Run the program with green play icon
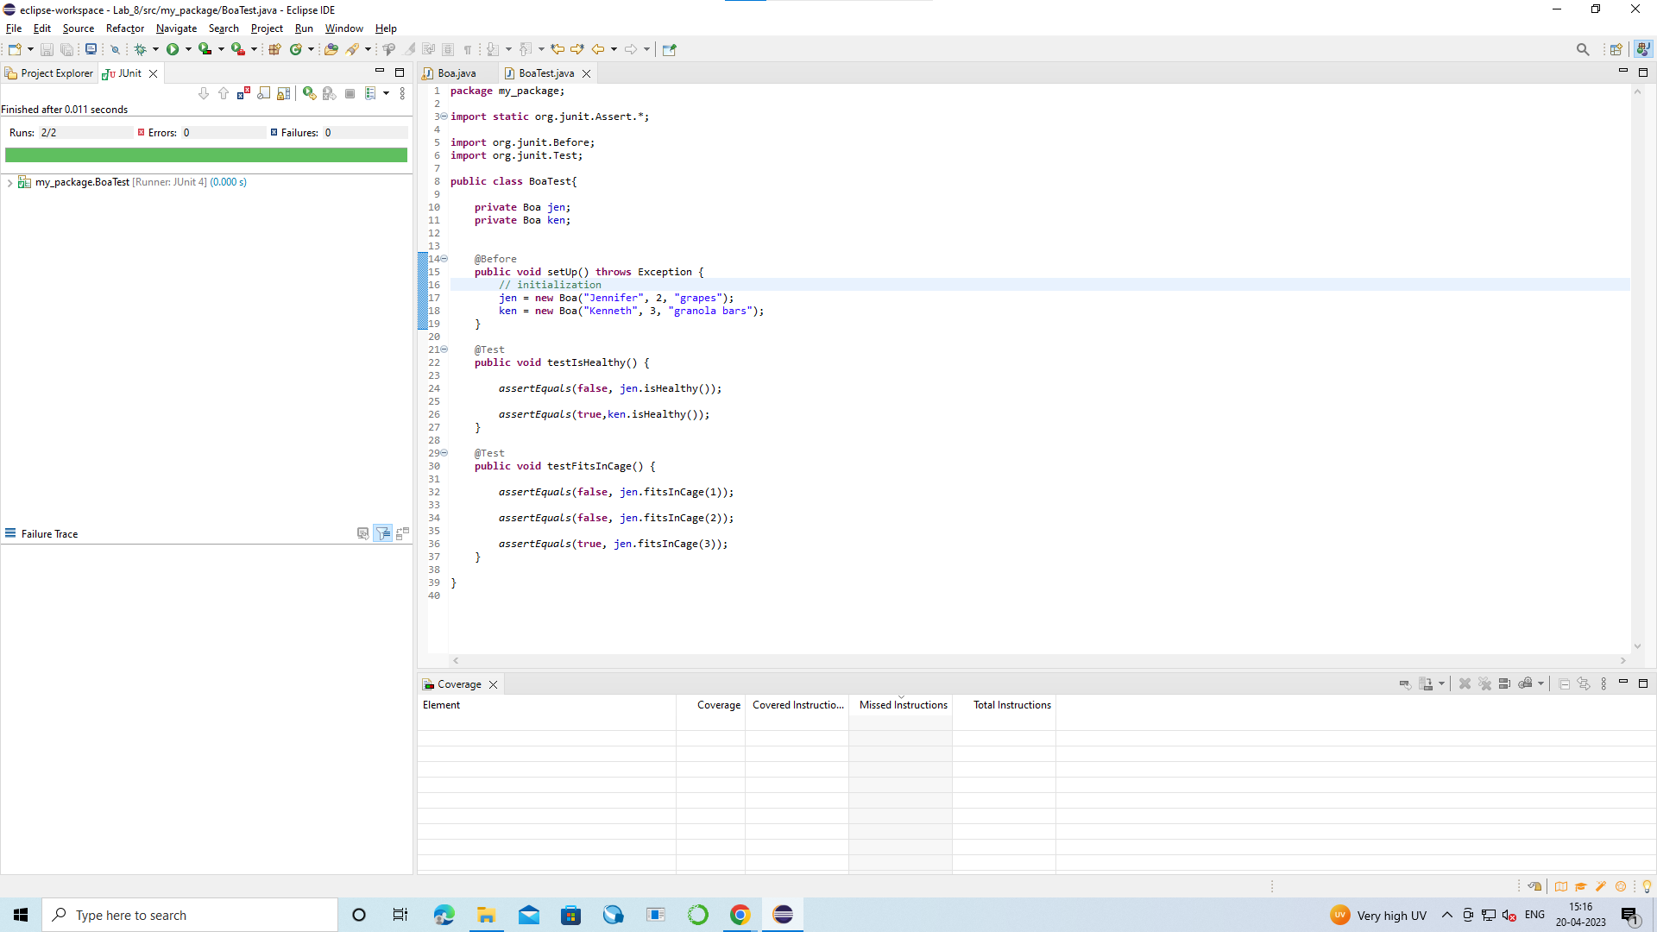The image size is (1657, 932). (173, 49)
